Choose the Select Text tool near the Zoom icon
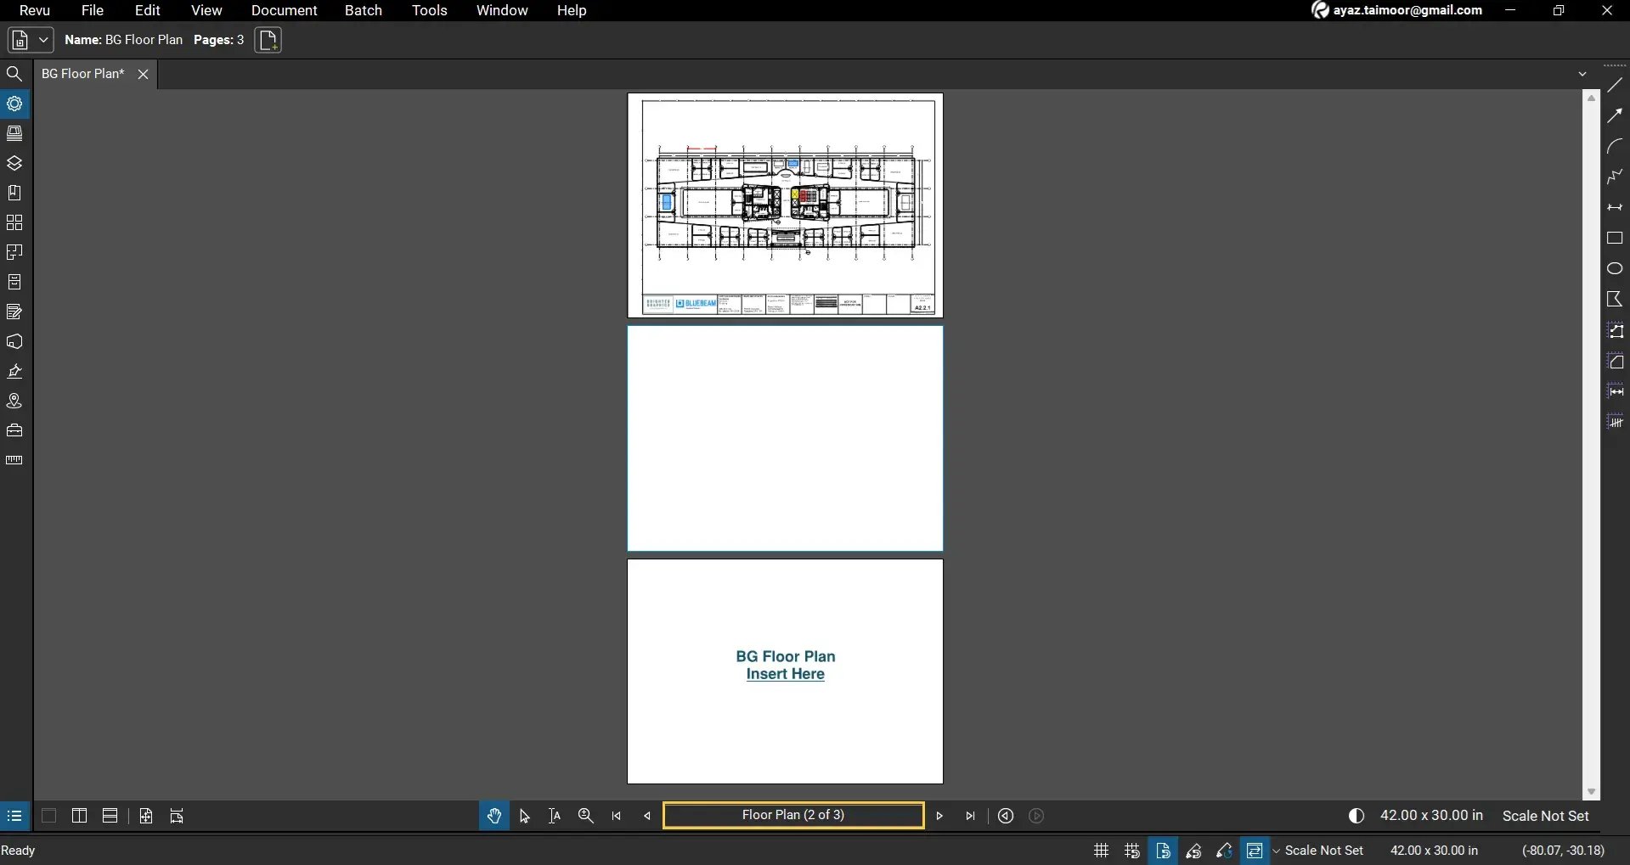Image resolution: width=1630 pixels, height=865 pixels. click(554, 815)
